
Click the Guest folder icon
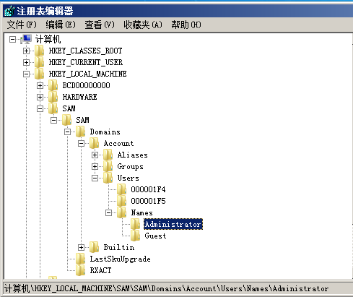point(136,236)
